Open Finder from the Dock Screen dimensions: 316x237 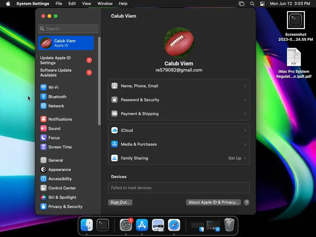click(87, 225)
